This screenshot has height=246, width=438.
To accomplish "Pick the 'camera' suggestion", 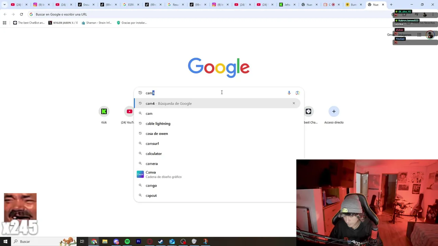I will click(x=217, y=164).
